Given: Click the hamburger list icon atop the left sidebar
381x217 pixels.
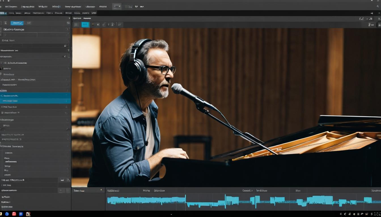Looking at the screenshot, I should point(6,23).
